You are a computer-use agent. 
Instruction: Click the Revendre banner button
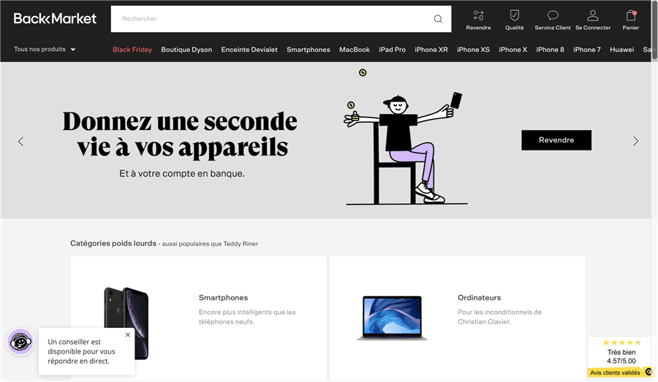[x=556, y=140]
